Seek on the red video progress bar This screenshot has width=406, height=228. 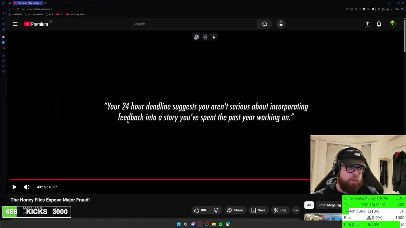pyautogui.click(x=160, y=180)
